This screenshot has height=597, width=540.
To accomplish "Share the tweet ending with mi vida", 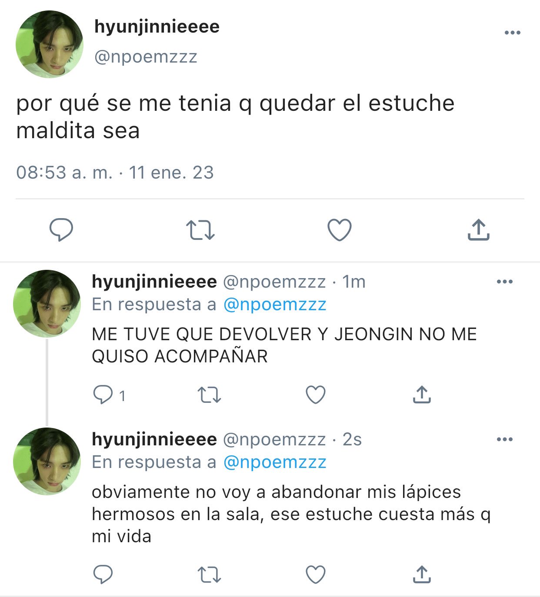I will [421, 574].
